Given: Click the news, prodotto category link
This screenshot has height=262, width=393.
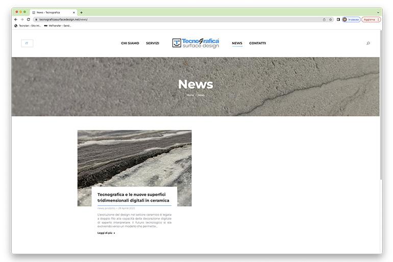Looking at the screenshot, I should (x=106, y=208).
